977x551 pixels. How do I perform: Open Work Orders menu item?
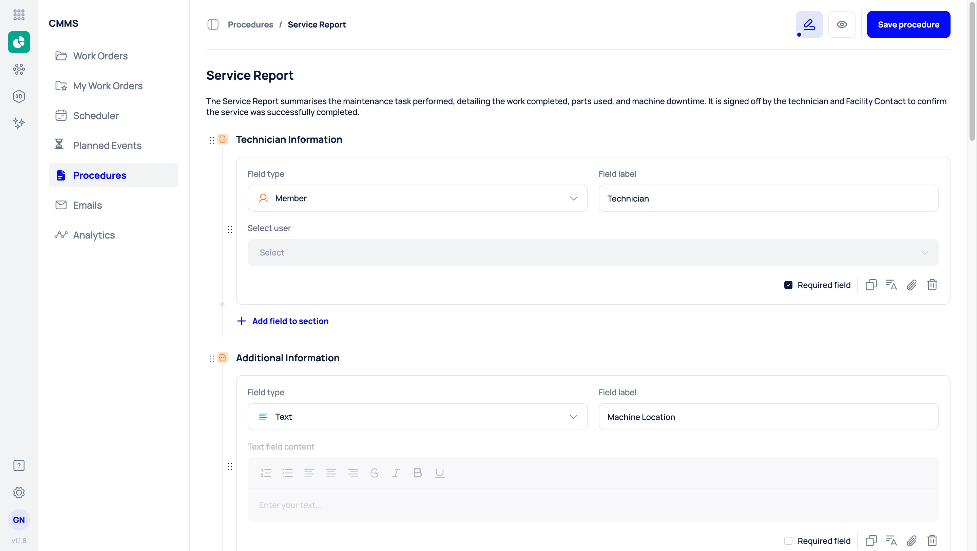(x=113, y=56)
